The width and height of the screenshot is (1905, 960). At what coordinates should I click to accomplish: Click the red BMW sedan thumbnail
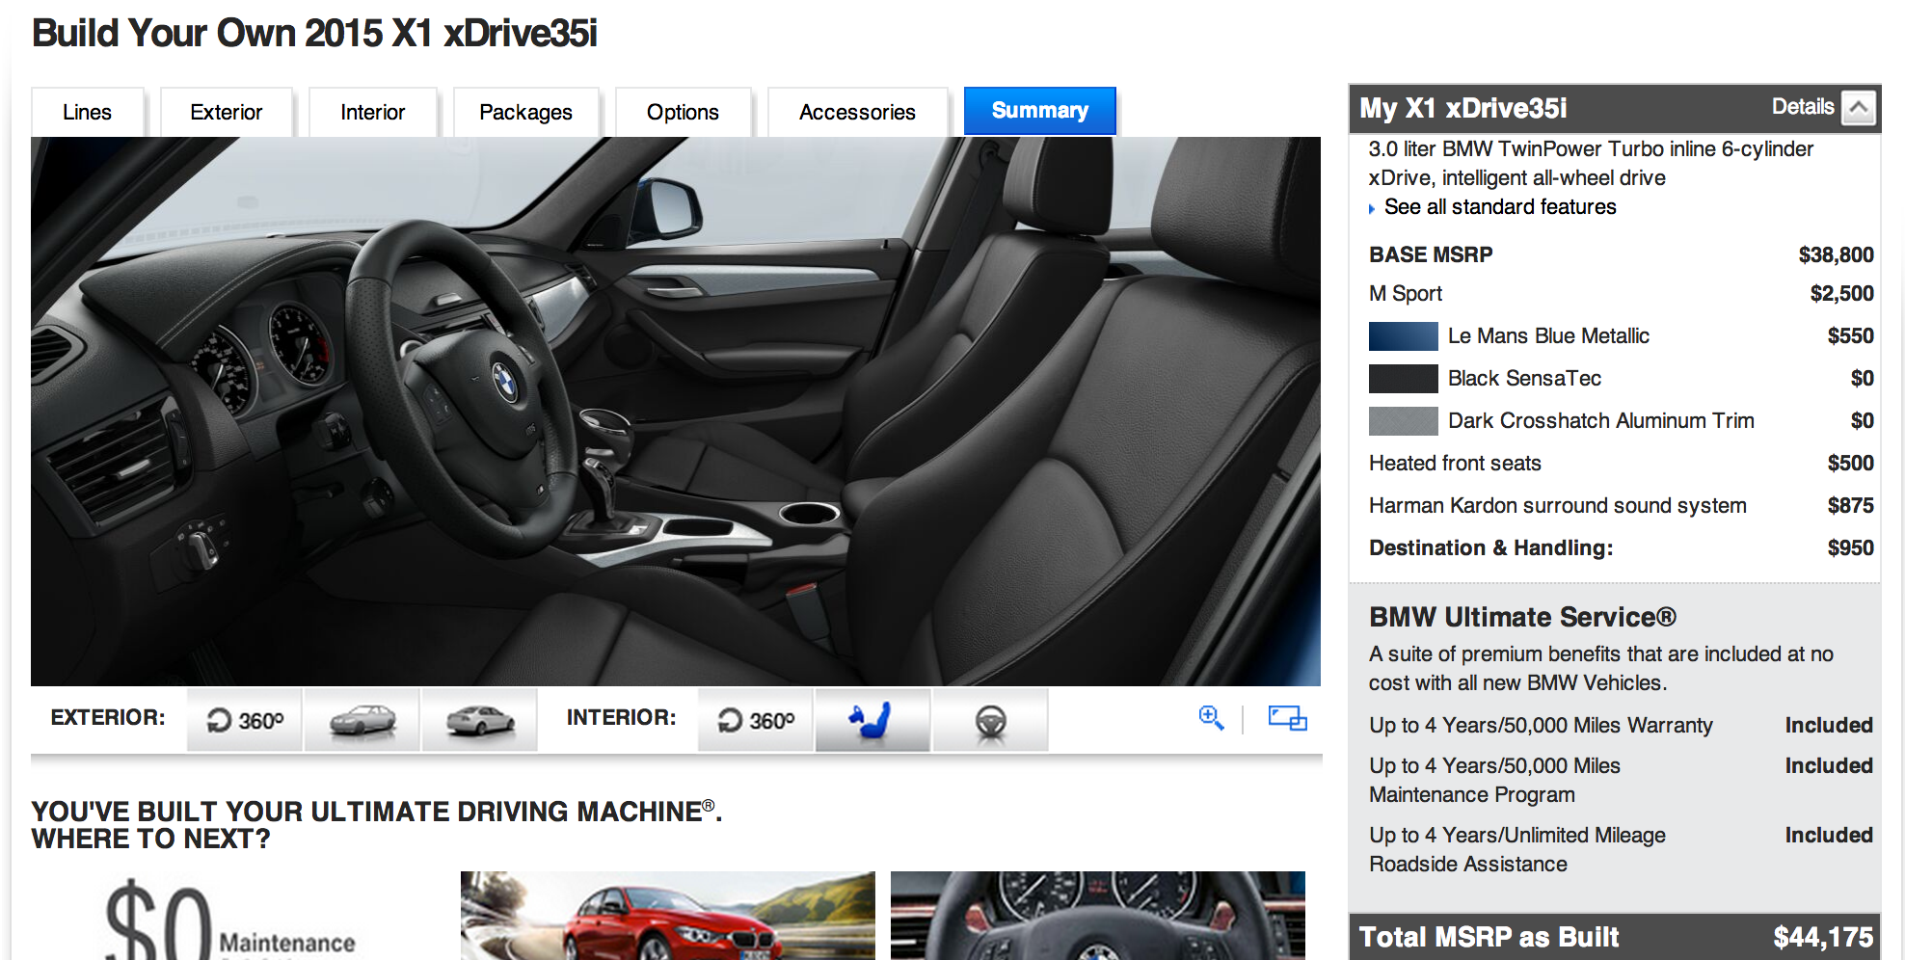click(668, 916)
